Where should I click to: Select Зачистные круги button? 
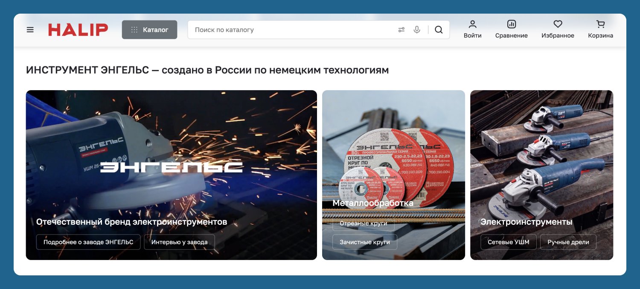(x=365, y=242)
